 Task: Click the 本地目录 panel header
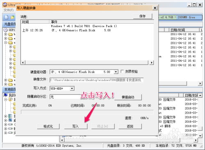[x=9, y=90]
